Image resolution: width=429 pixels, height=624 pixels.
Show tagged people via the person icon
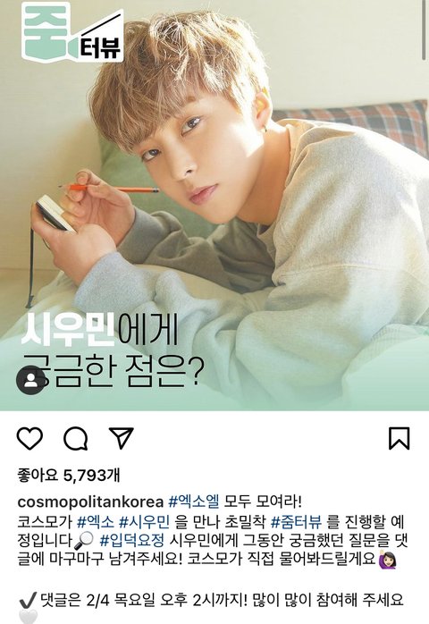tap(31, 380)
